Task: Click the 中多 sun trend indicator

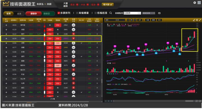Action: coord(85,5)
